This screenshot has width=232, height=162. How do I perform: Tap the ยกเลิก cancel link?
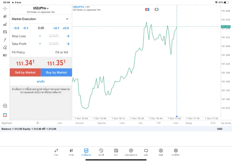(41, 82)
